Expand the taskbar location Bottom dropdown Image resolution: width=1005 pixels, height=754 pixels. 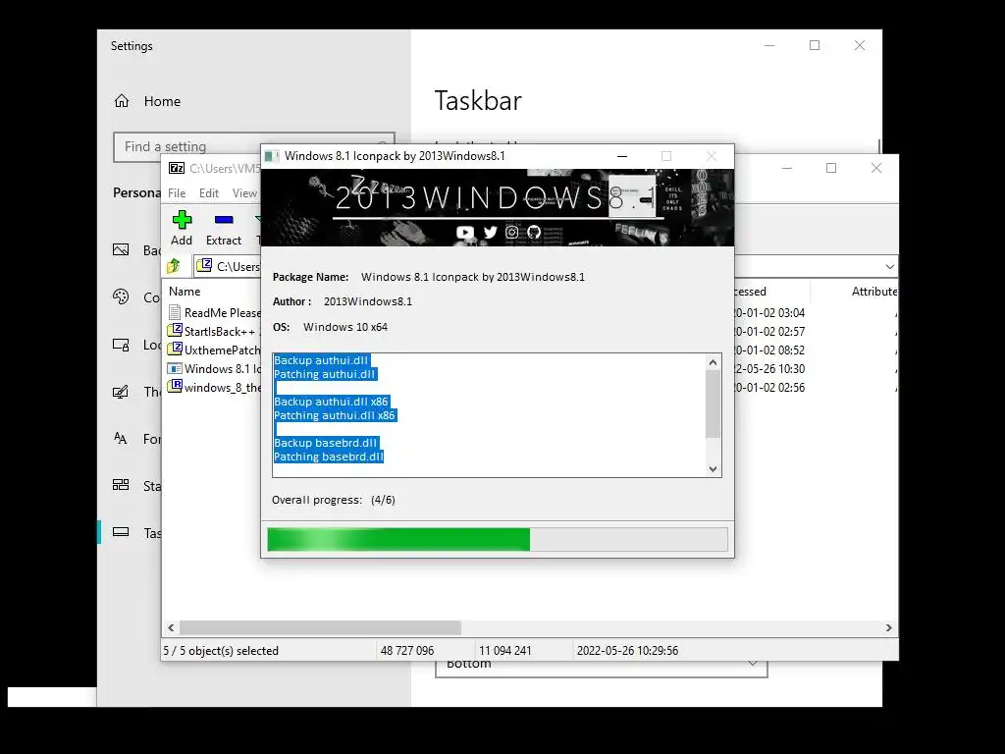(602, 665)
